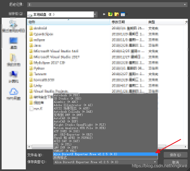Sort by 修改日期 column header
190x171 pixels.
click(x=129, y=22)
